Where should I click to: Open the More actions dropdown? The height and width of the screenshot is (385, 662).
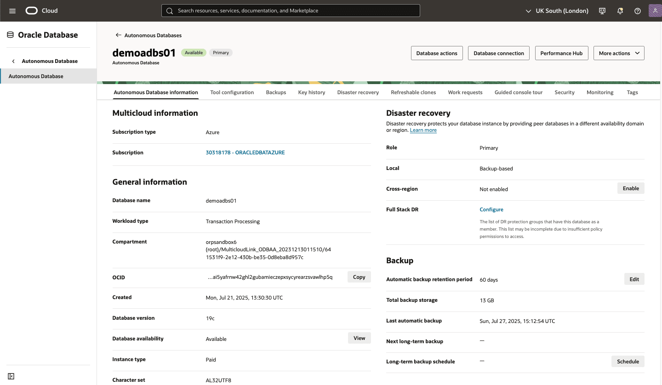tap(619, 53)
